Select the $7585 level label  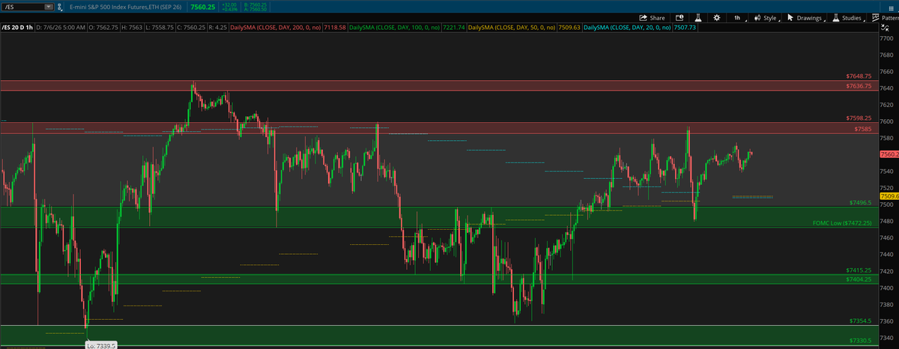click(x=863, y=129)
